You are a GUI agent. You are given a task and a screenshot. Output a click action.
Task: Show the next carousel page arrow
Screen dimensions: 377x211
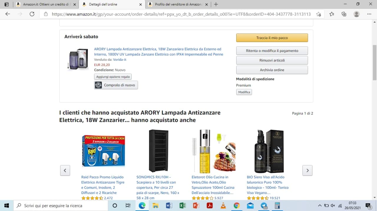(307, 170)
